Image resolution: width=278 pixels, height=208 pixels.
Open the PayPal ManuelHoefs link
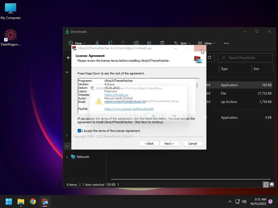point(129,109)
